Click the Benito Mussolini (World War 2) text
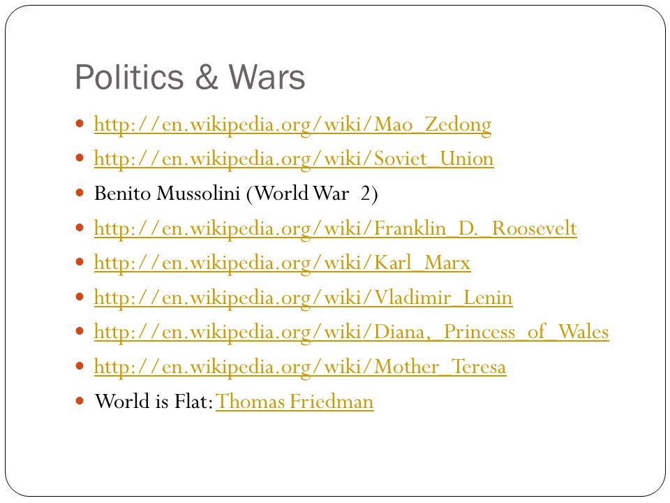Image resolution: width=670 pixels, height=503 pixels. tap(236, 194)
